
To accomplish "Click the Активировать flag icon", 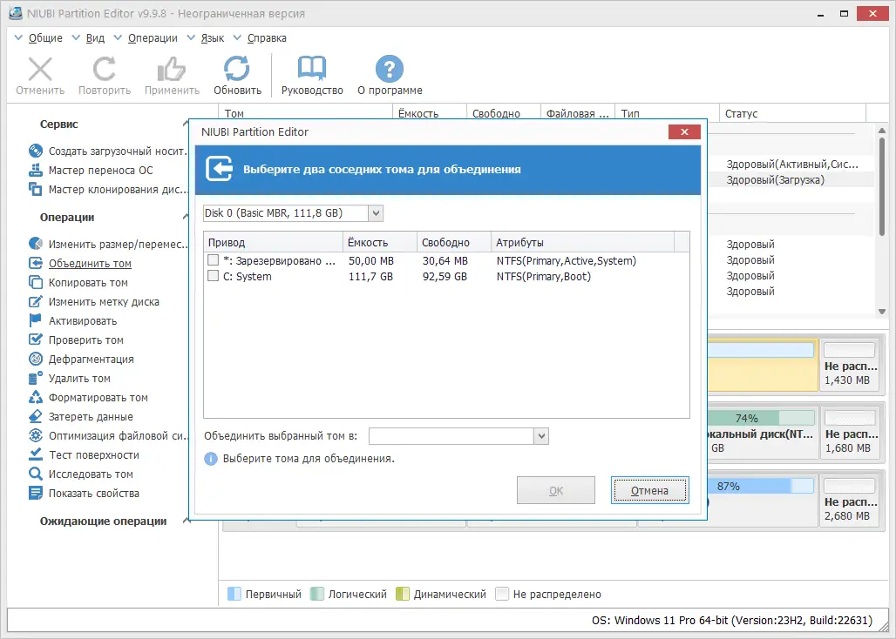I will [36, 320].
